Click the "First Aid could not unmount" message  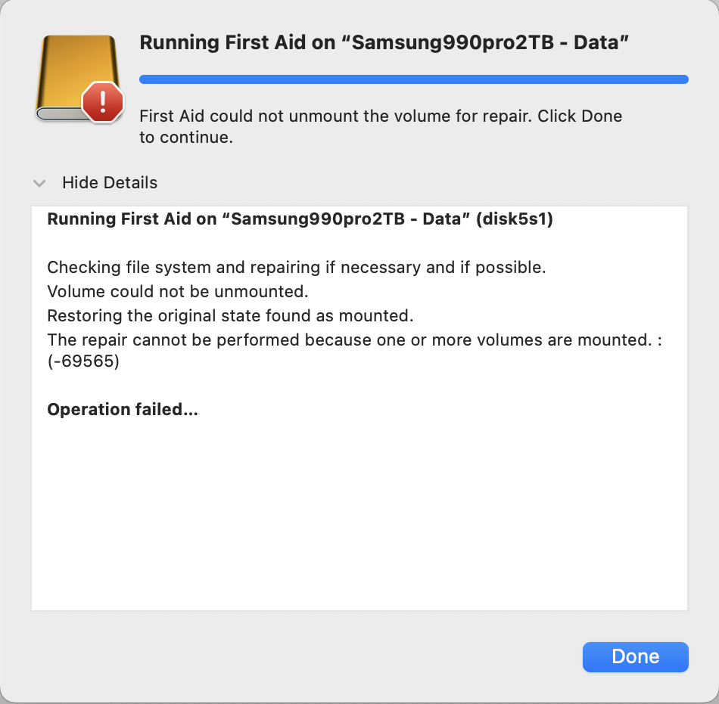pyautogui.click(x=380, y=116)
